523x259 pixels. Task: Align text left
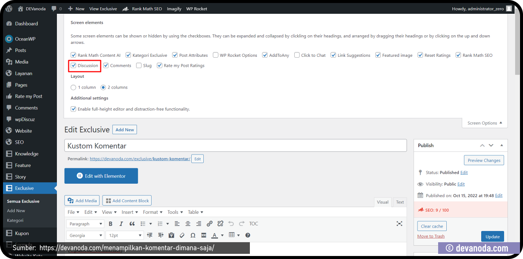(177, 224)
